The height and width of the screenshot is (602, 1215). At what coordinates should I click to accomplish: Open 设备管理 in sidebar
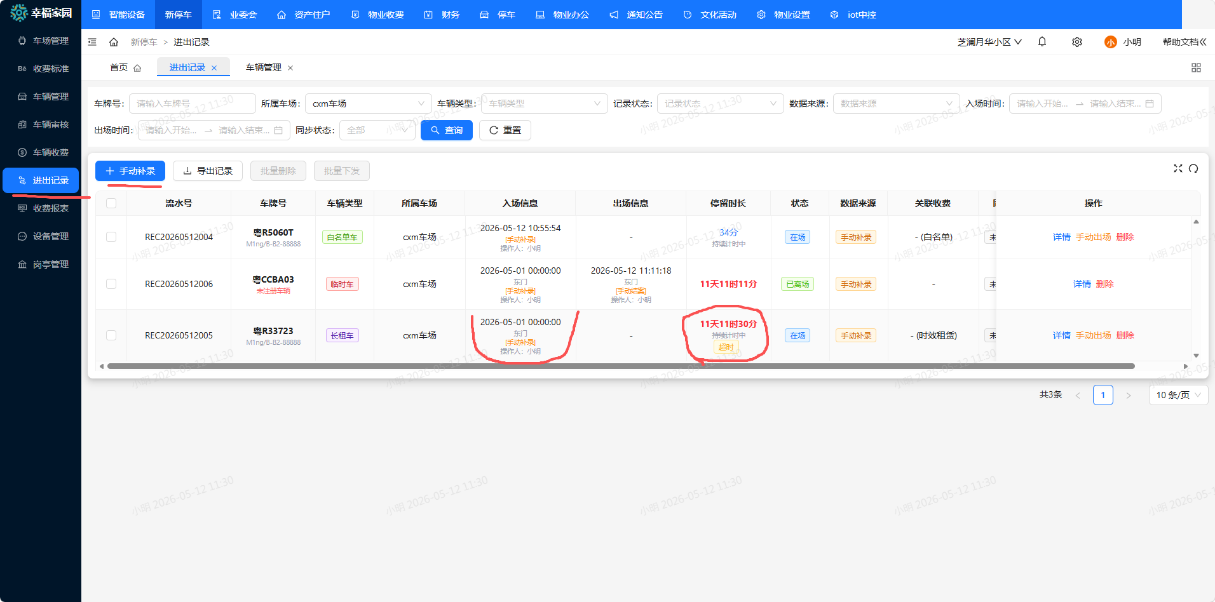(x=42, y=236)
